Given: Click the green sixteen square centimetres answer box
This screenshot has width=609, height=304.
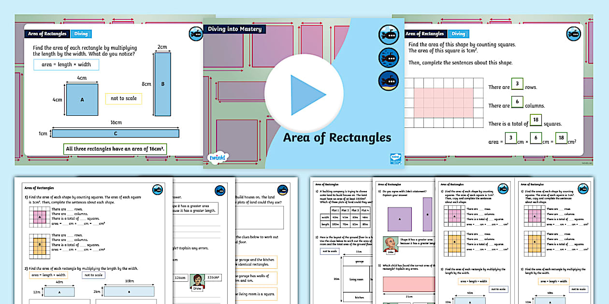Looking at the screenshot, I should pos(116,149).
